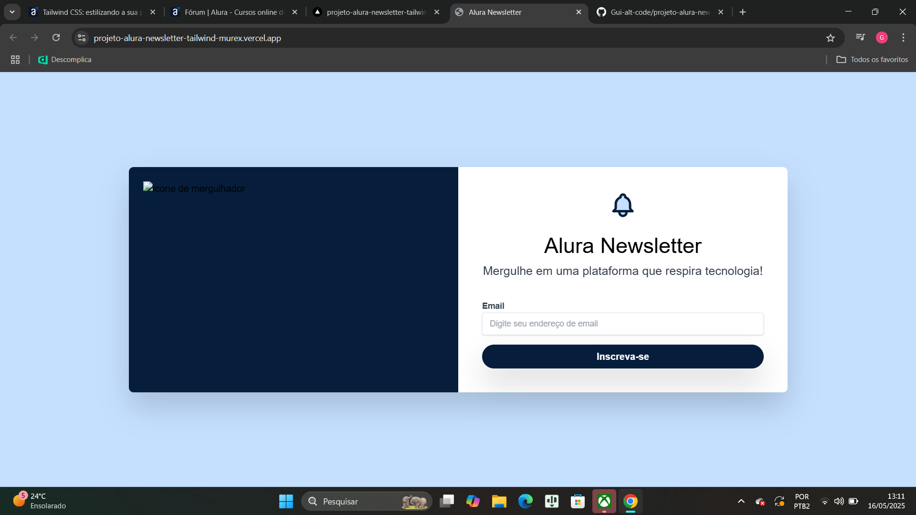Switch to the projeto-alura-newsletter Vercel tab
This screenshot has height=515, width=916.
(x=376, y=12)
